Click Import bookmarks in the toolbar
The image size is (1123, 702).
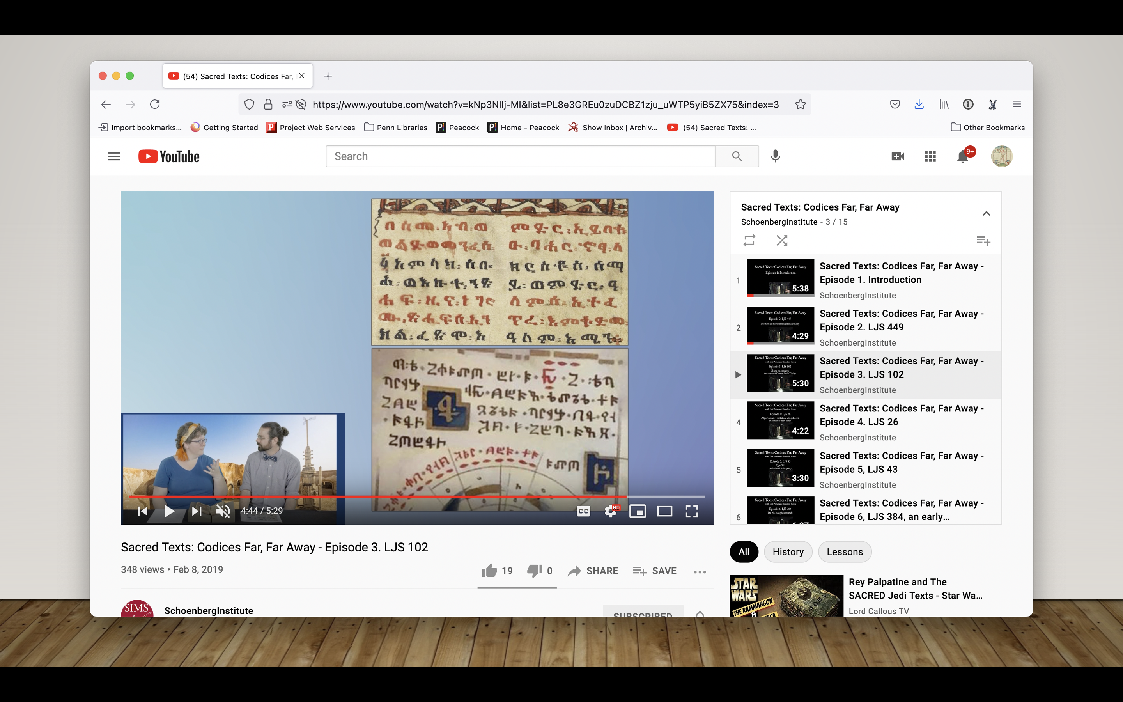pos(140,127)
